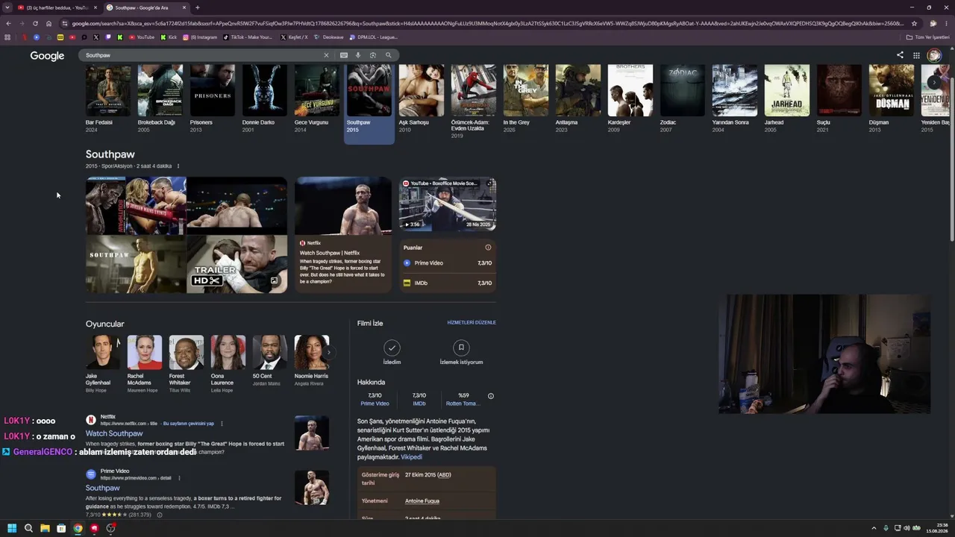Start voice search with the microphone icon
This screenshot has height=537, width=955.
click(358, 55)
